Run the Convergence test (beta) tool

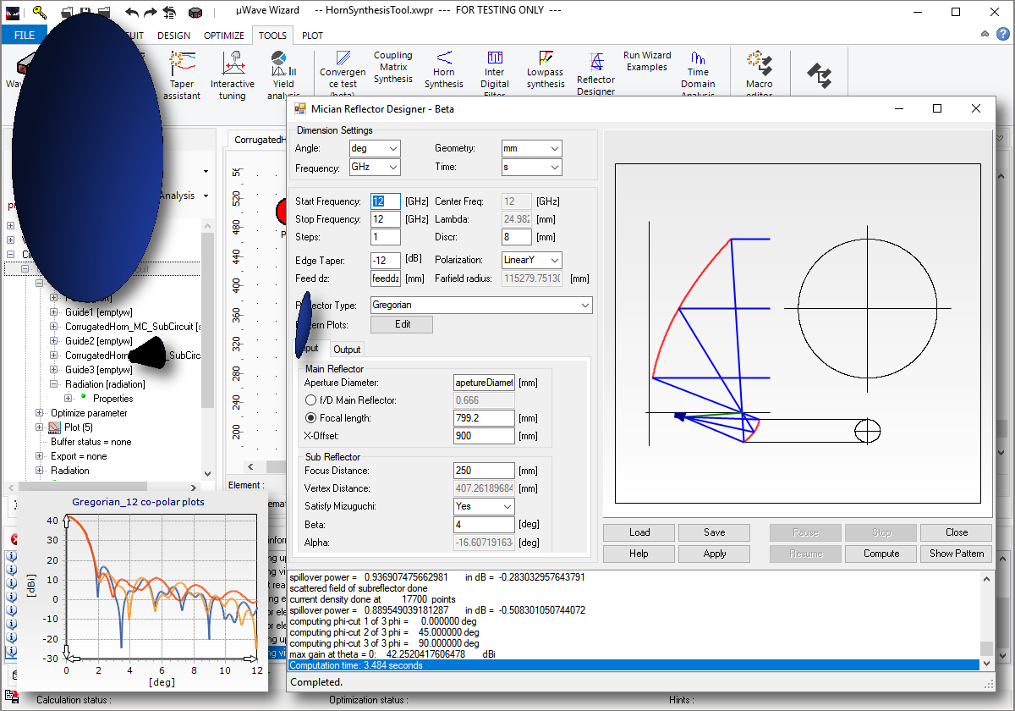(x=343, y=75)
